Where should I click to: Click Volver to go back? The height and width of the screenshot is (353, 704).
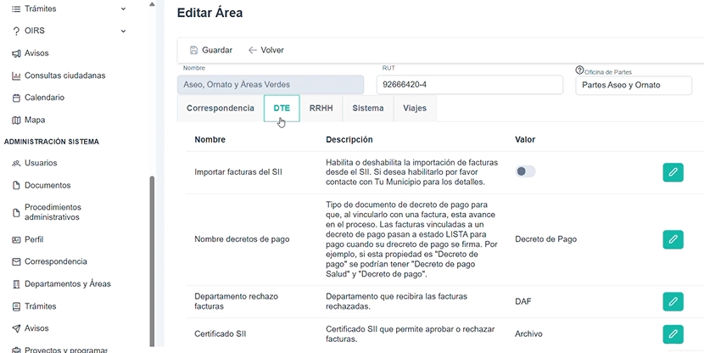click(265, 50)
